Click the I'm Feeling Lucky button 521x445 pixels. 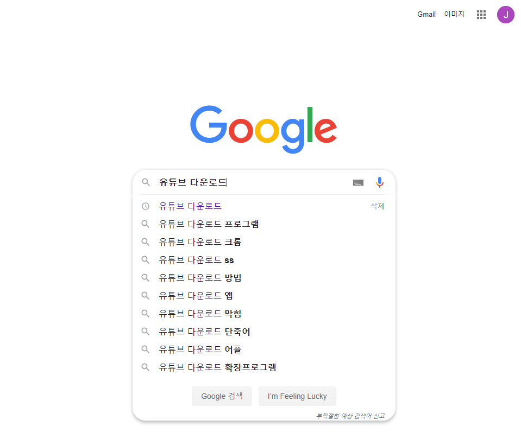click(x=297, y=396)
